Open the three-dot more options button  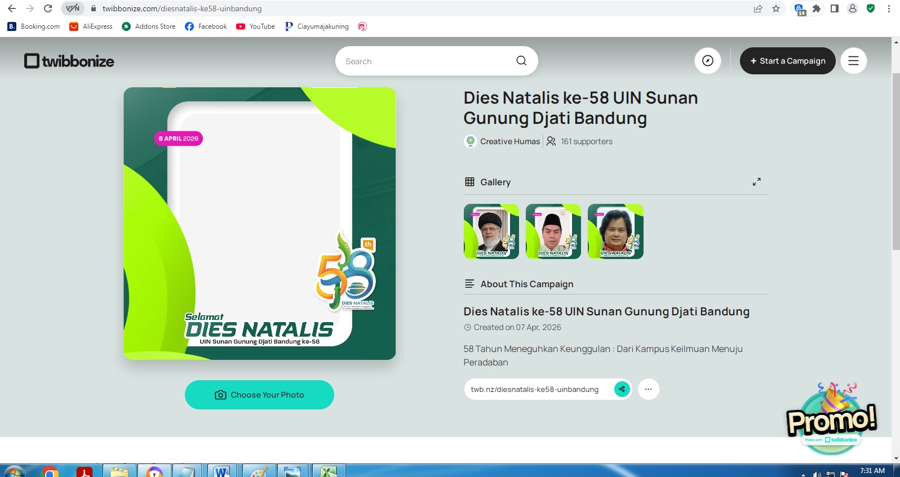click(x=648, y=389)
